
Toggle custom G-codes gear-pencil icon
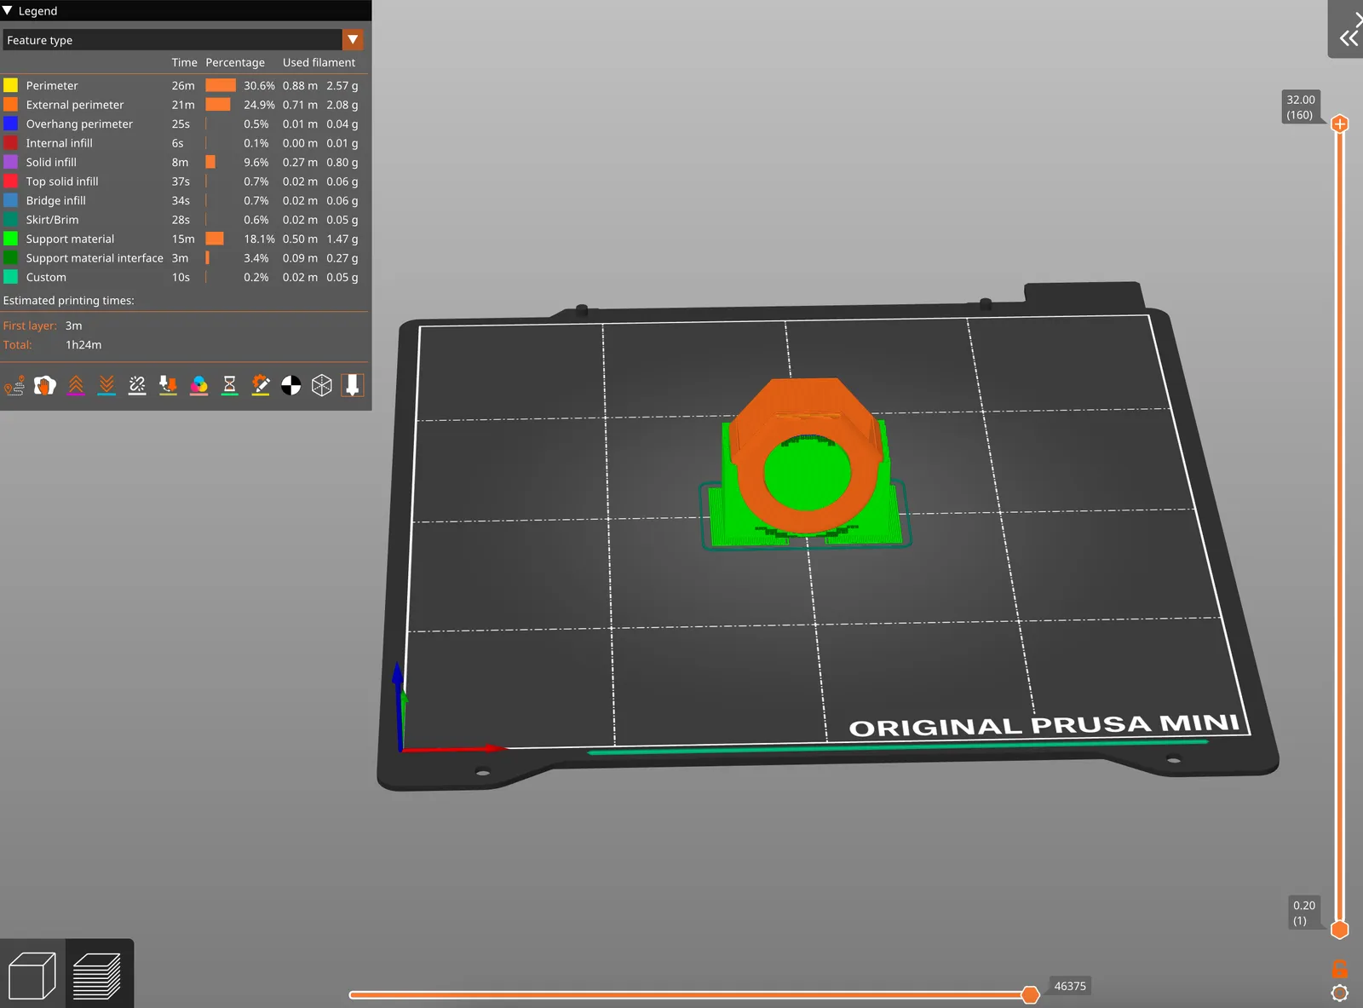click(260, 386)
